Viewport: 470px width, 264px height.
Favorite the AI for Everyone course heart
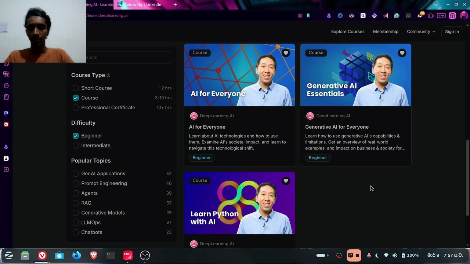286,53
